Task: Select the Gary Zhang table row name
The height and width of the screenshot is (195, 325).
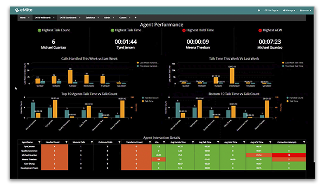Action: [x=29, y=164]
